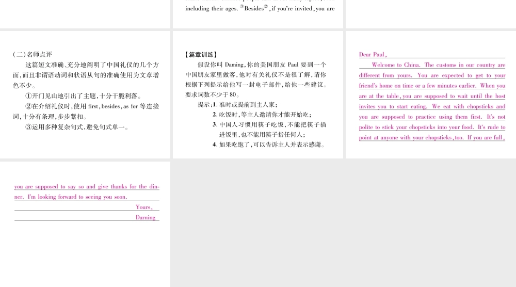Click the line starting ①开门见山地引出了主题
The height and width of the screenshot is (287, 516).
[84, 96]
